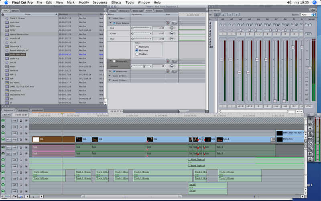Image resolution: width=321 pixels, height=201 pixels.
Task: Open the RT pop-up menu
Action: pos(6,115)
